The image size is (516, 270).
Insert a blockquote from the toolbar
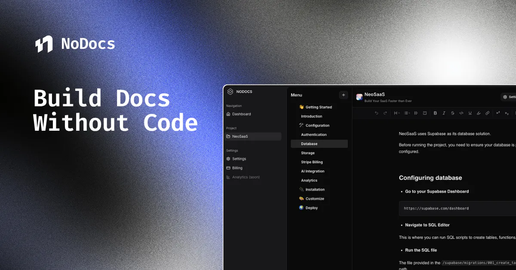click(416, 113)
